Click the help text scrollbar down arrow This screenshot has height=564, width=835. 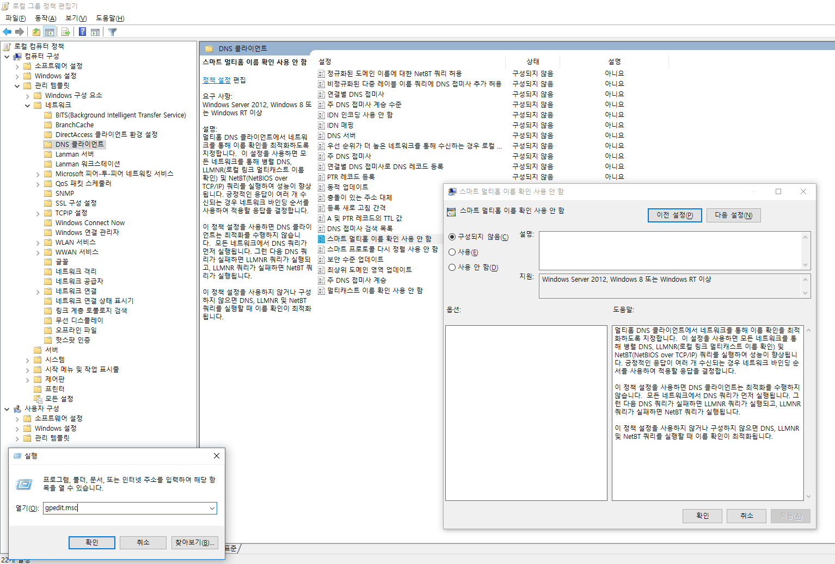[808, 496]
